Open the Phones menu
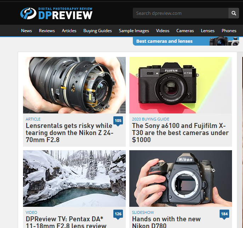 point(229,31)
